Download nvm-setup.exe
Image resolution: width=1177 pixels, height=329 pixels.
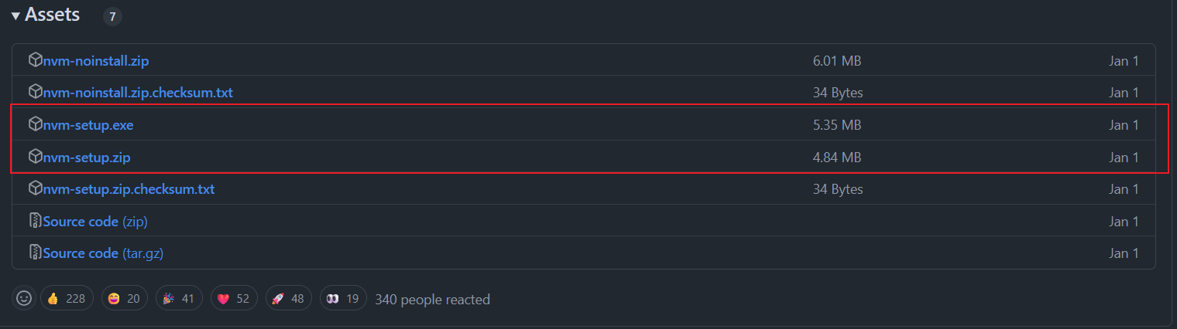tap(83, 124)
